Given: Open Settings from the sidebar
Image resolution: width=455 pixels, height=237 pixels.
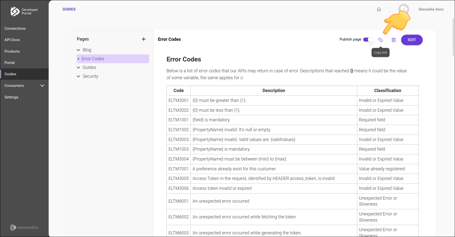Looking at the screenshot, I should pos(11,97).
